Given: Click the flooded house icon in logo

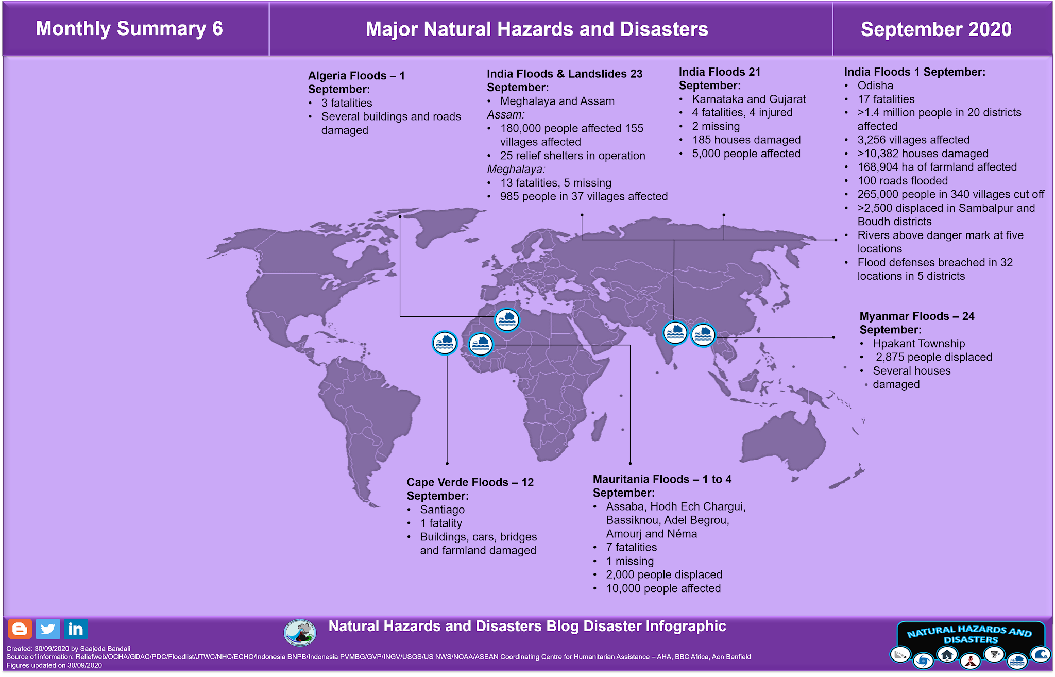Looking at the screenshot, I should click(1017, 660).
